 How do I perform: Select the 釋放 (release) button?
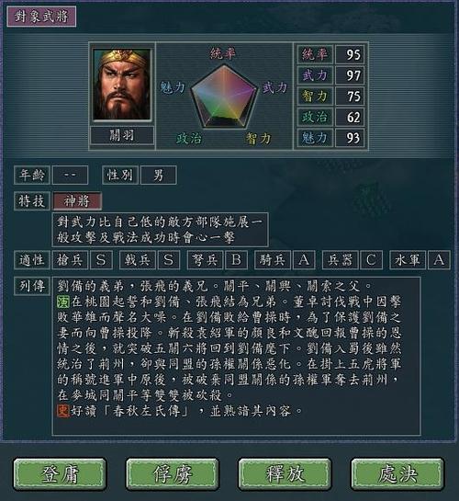(285, 474)
